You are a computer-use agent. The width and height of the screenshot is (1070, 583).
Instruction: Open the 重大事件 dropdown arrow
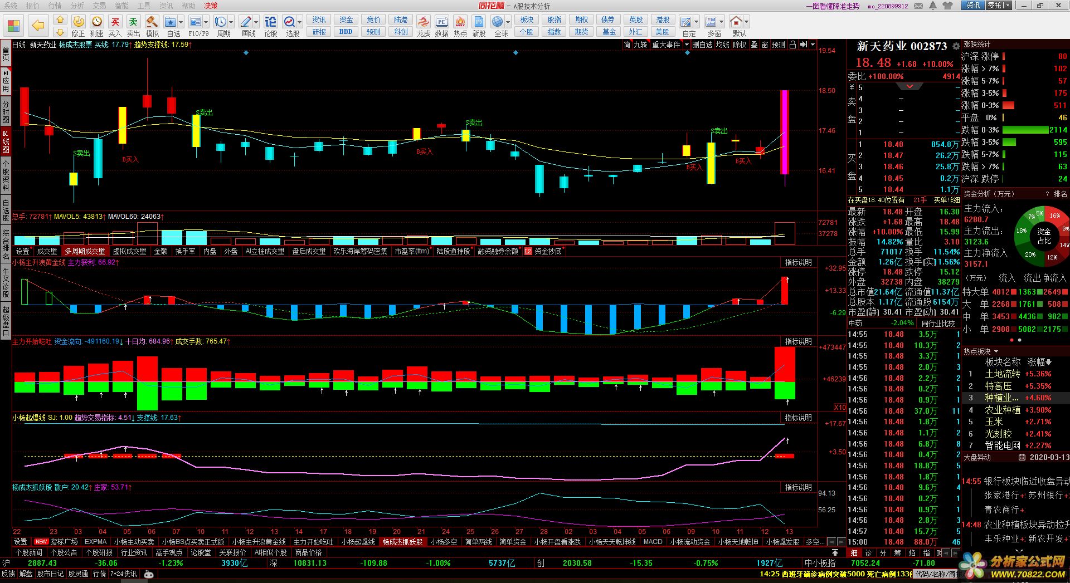pos(687,45)
